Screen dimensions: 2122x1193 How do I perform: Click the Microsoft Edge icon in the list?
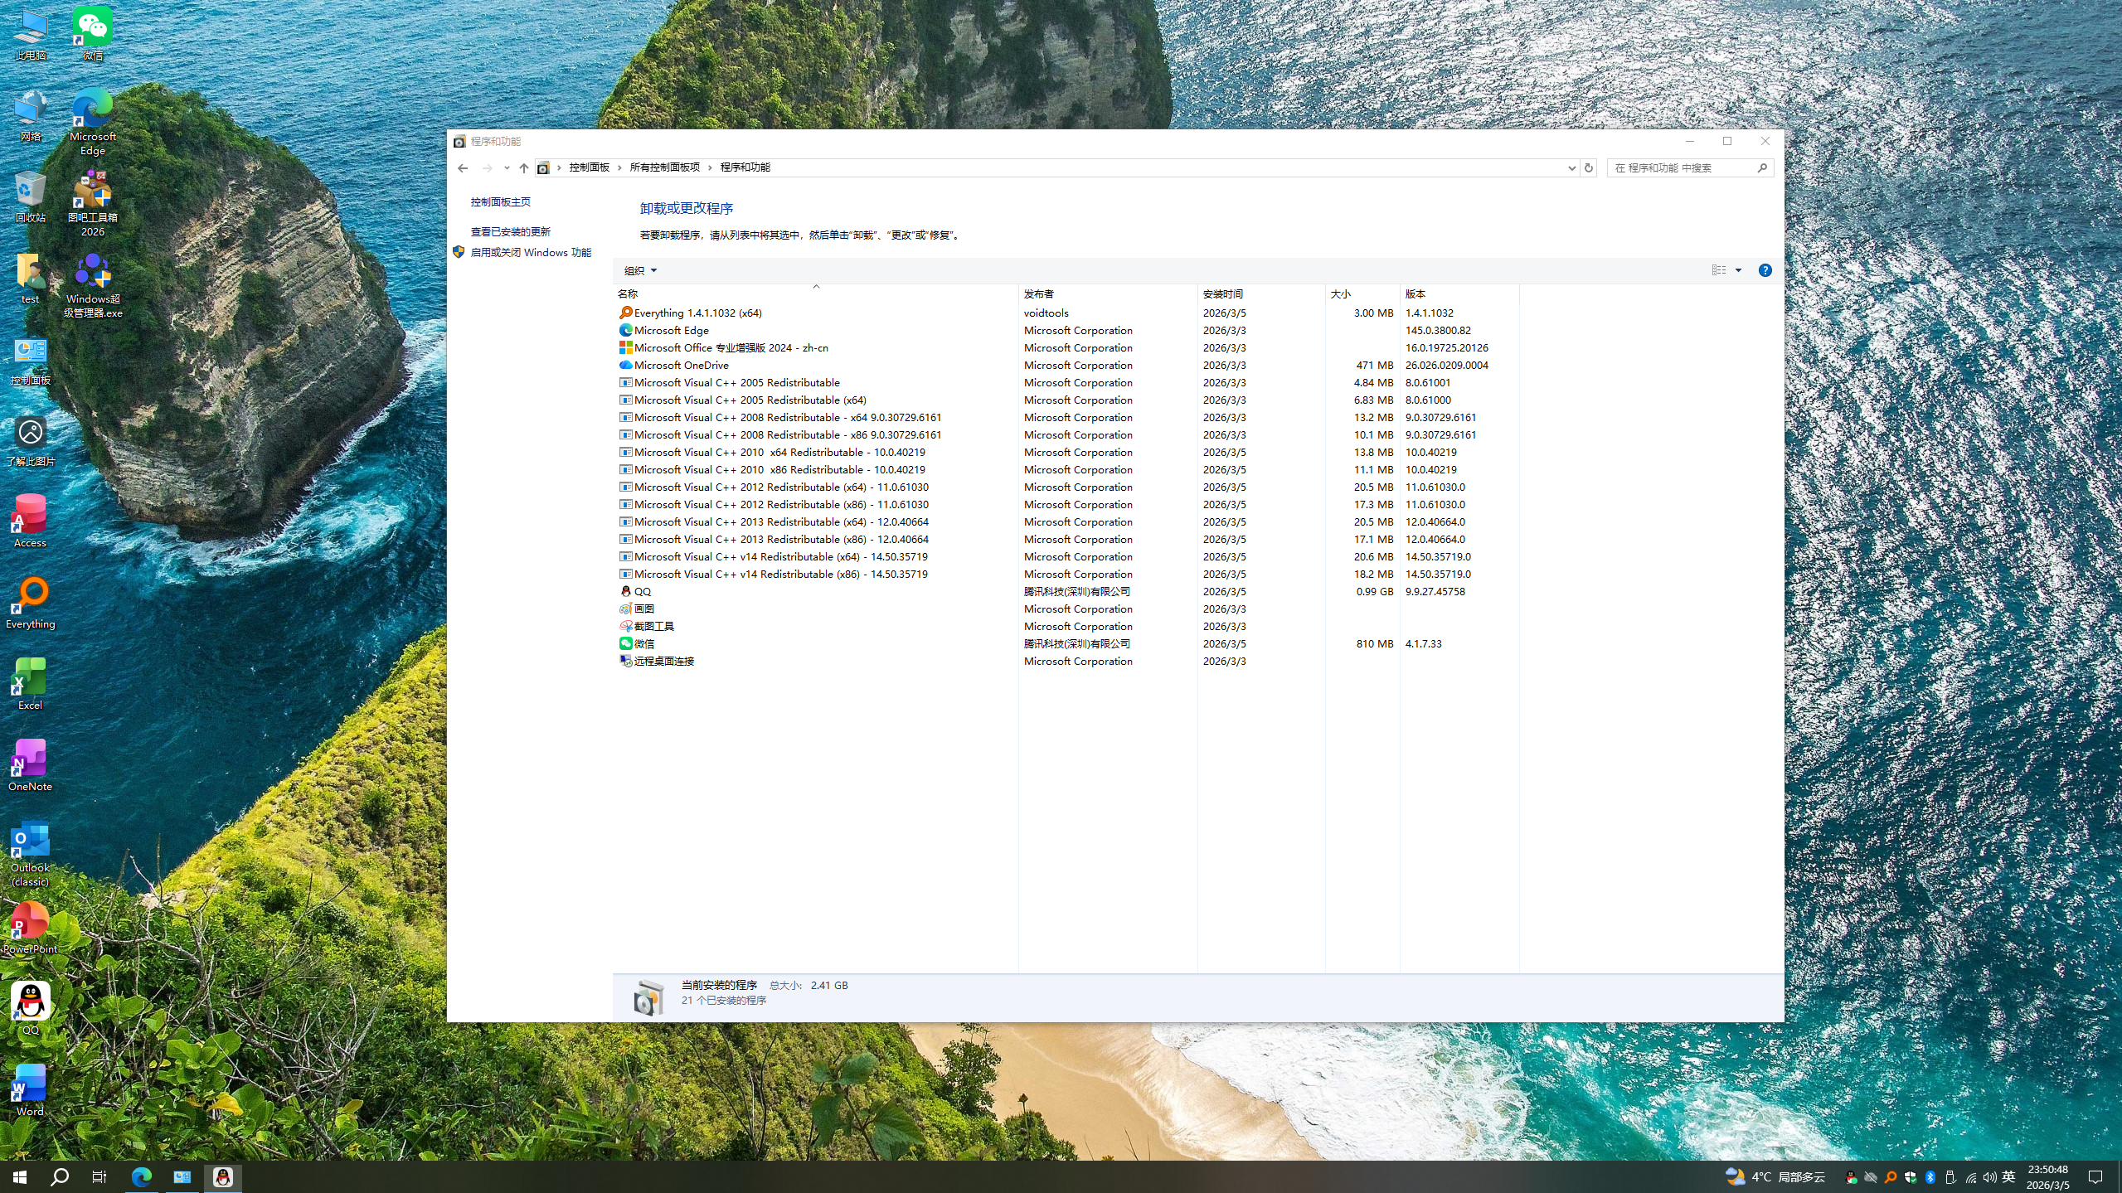tap(625, 330)
